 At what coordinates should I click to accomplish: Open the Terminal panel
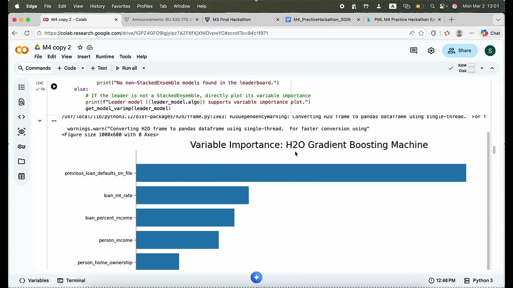click(x=71, y=280)
